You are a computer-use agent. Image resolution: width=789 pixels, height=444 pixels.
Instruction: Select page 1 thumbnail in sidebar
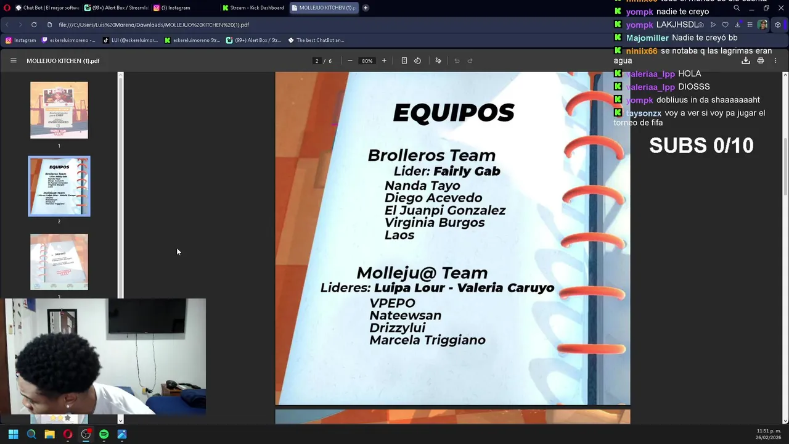tap(59, 110)
